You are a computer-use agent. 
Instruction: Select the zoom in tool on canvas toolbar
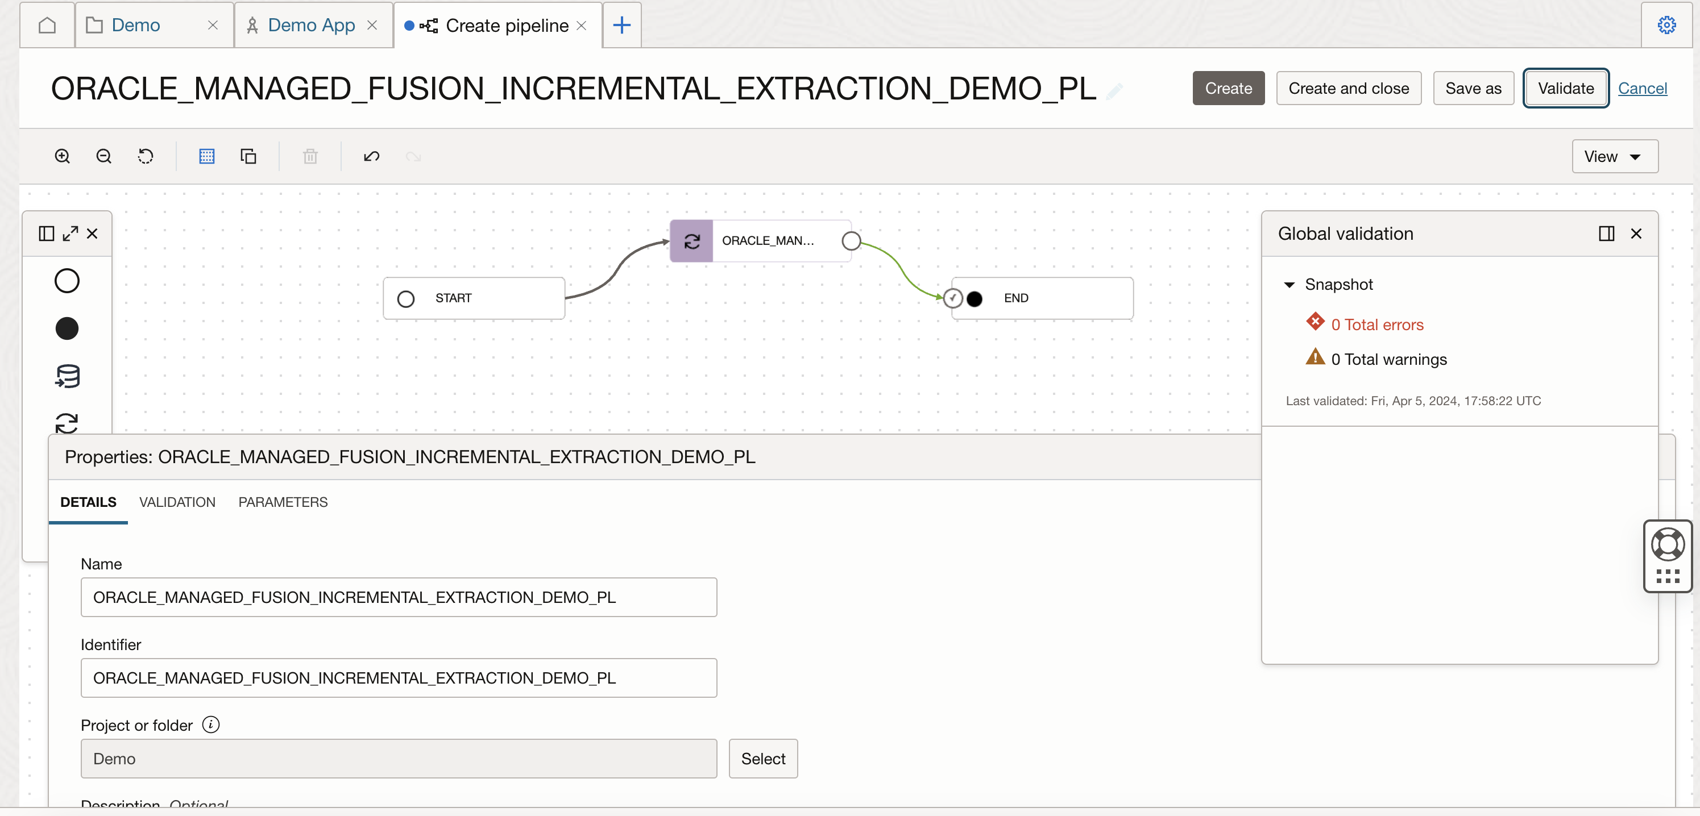(x=62, y=156)
